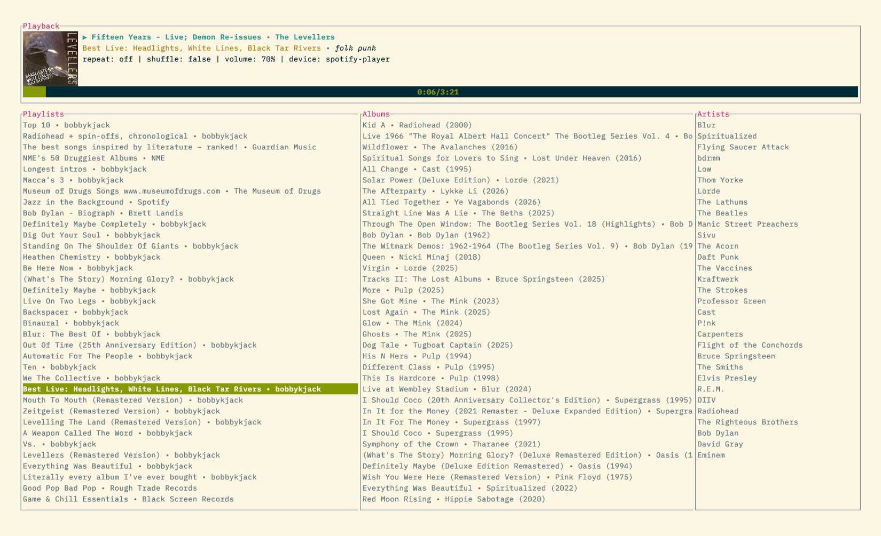881x536 pixels.
Task: Select album 'Wildflower • The Avalanches (2016)'
Action: click(440, 147)
